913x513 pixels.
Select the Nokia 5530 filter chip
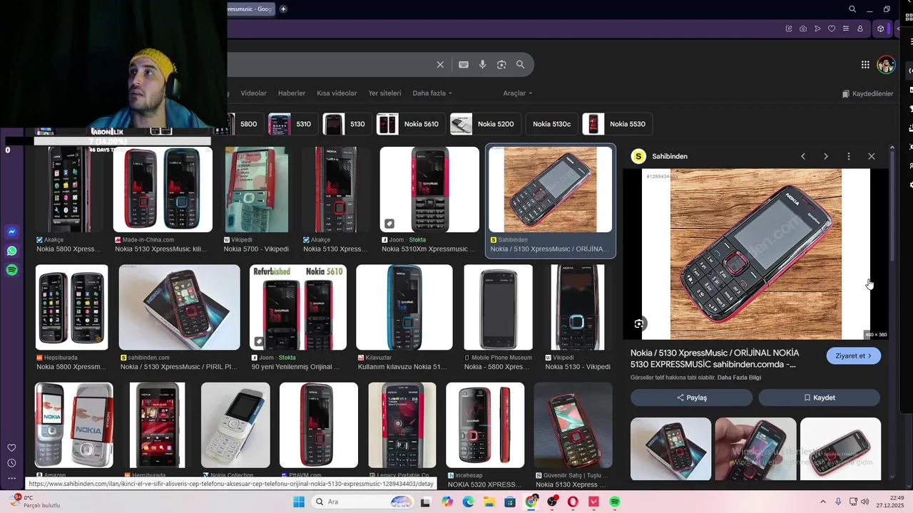[x=616, y=124]
